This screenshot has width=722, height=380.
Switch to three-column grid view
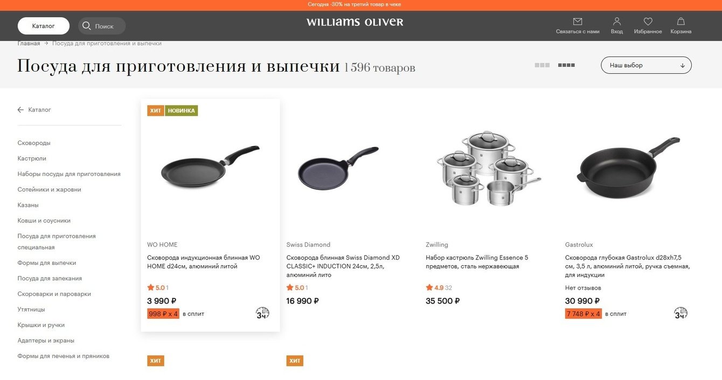542,65
